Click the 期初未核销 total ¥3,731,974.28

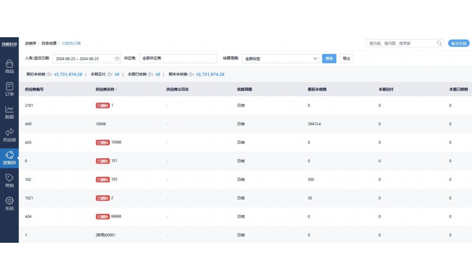click(68, 74)
